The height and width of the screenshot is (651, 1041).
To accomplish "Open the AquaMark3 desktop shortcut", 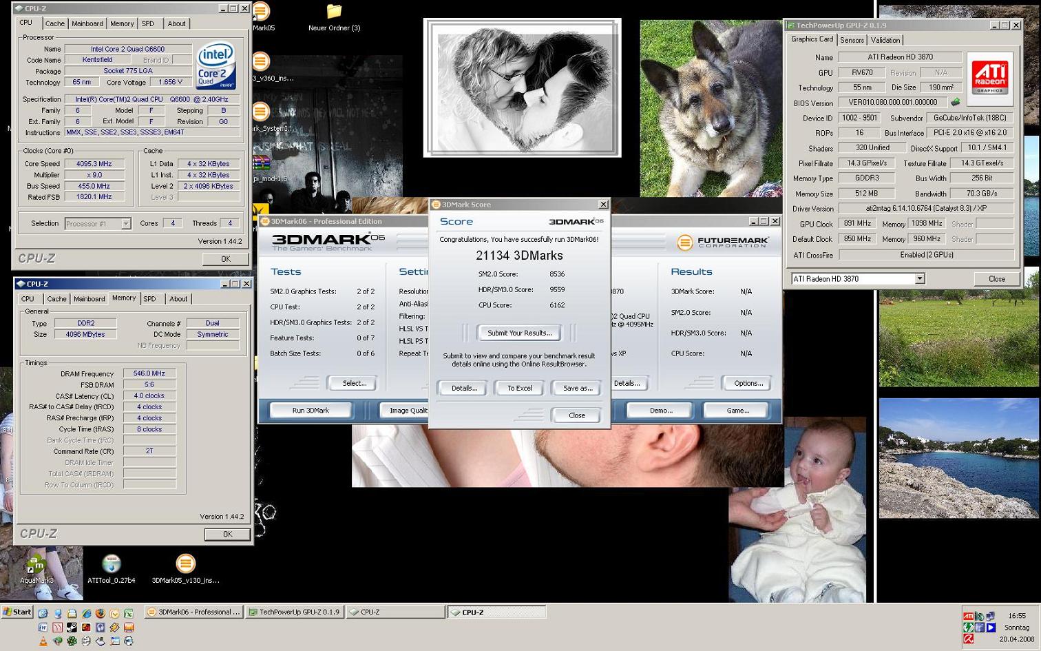I will [36, 569].
